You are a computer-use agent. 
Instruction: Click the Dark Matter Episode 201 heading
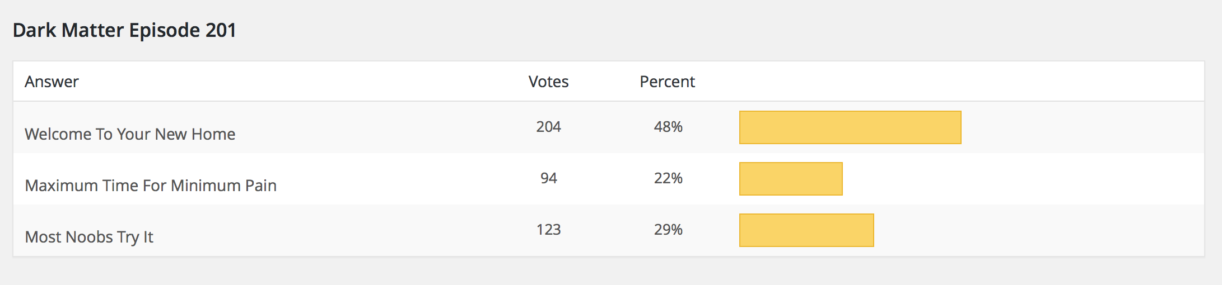pos(124,30)
